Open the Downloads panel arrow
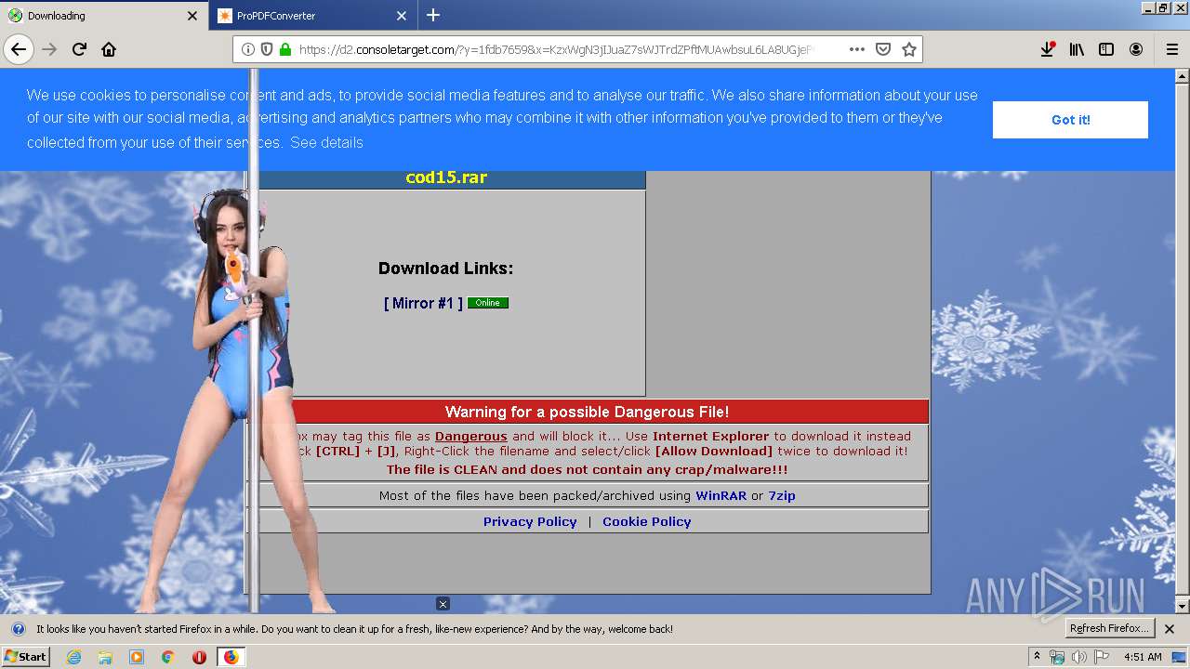This screenshot has width=1190, height=669. click(x=1047, y=49)
